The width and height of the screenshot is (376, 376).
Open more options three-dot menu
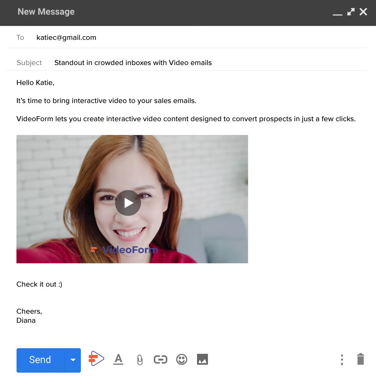coord(342,360)
